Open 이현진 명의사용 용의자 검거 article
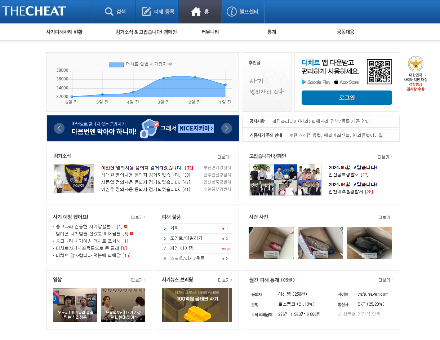 pyautogui.click(x=147, y=168)
